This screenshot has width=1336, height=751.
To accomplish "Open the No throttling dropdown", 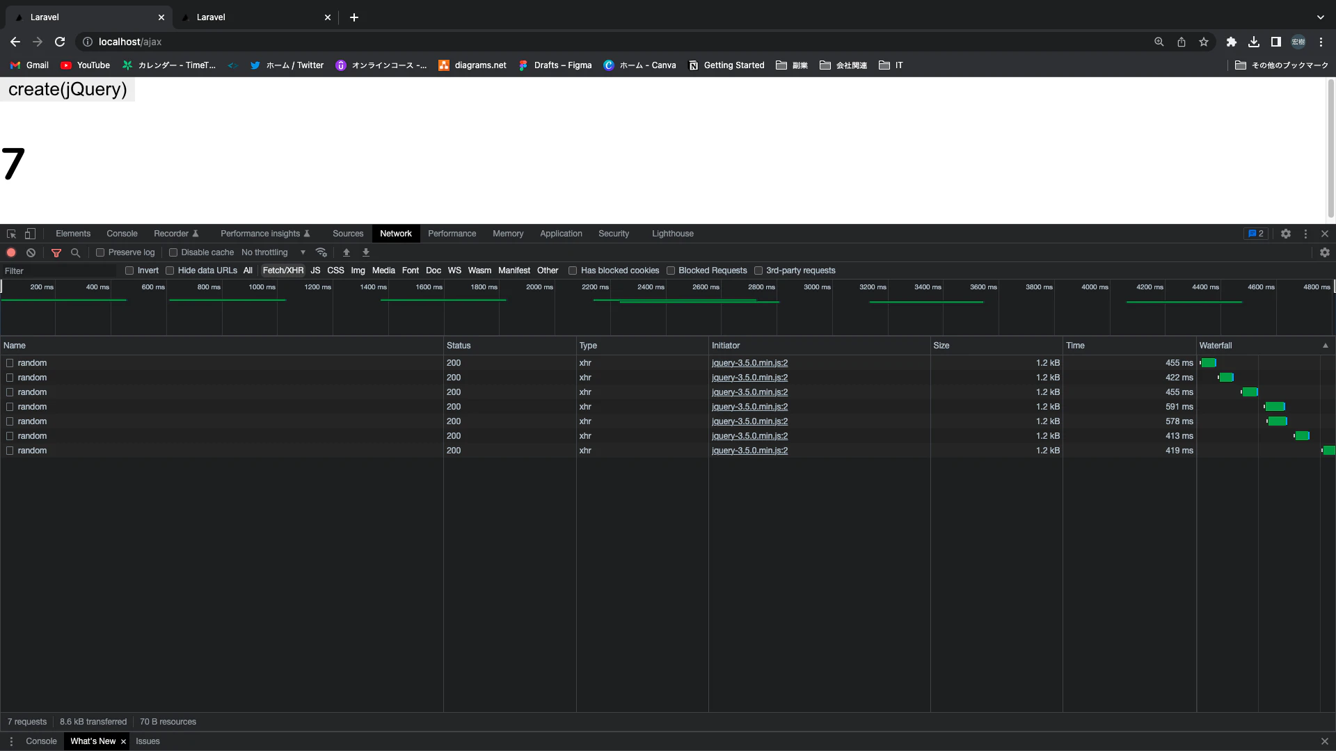I will (x=273, y=253).
